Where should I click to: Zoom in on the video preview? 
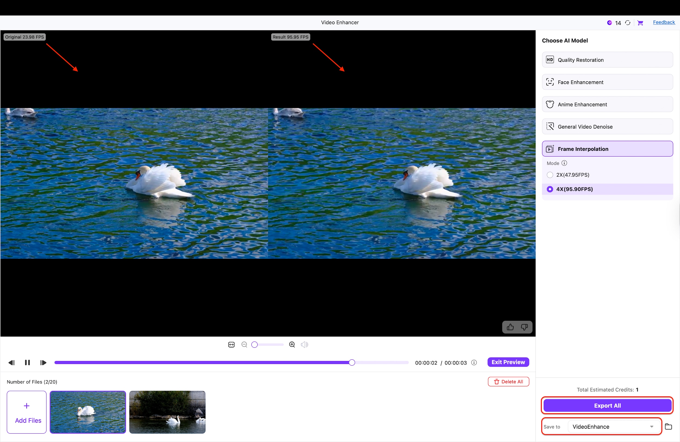click(x=292, y=345)
